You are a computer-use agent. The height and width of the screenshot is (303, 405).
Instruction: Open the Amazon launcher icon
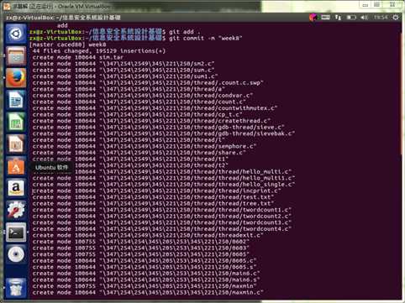click(x=16, y=188)
